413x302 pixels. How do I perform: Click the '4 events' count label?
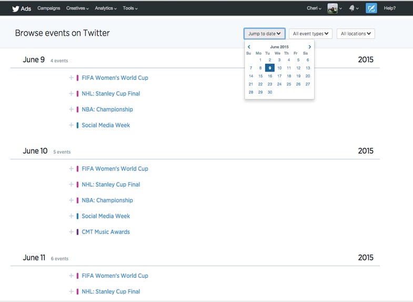click(59, 61)
